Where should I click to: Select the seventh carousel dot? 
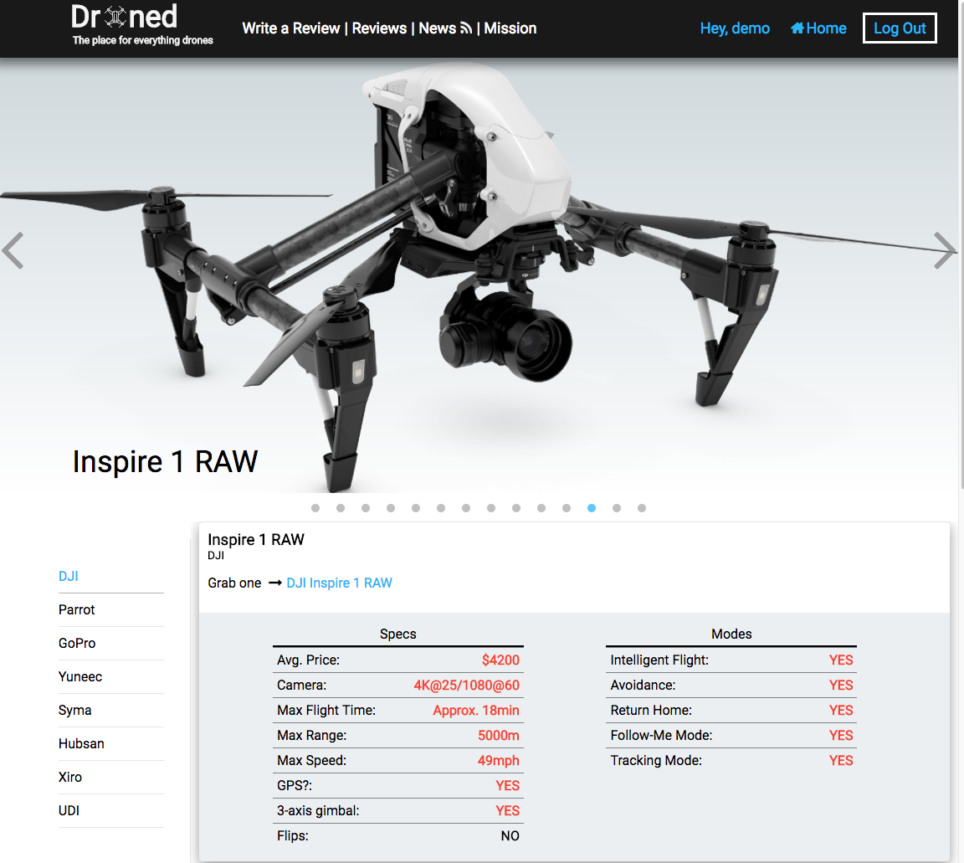[466, 508]
